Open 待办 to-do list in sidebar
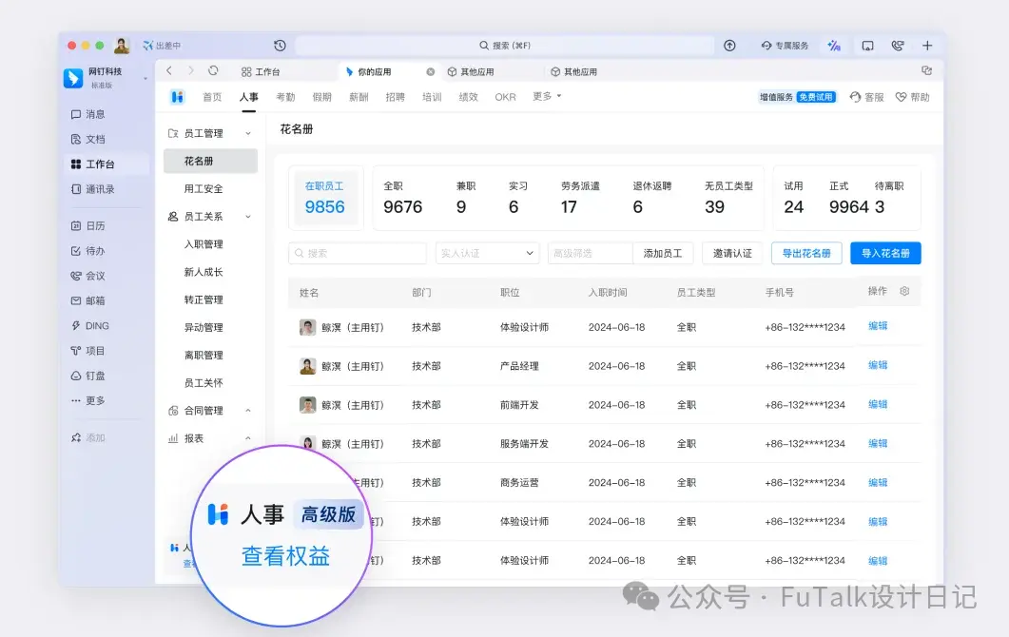 coord(88,251)
